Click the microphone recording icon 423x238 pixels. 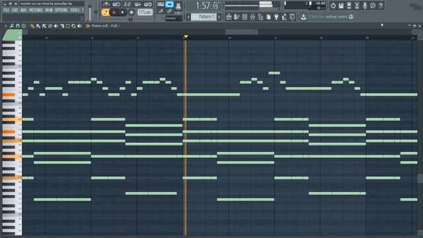[x=365, y=6]
